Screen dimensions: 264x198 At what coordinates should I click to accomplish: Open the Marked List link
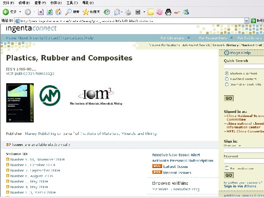pos(252,45)
